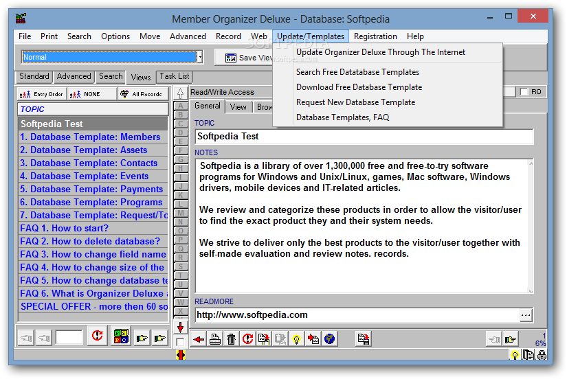Click the stacked pages icon in the status bar
Screen dimensions: 567x379
click(529, 355)
